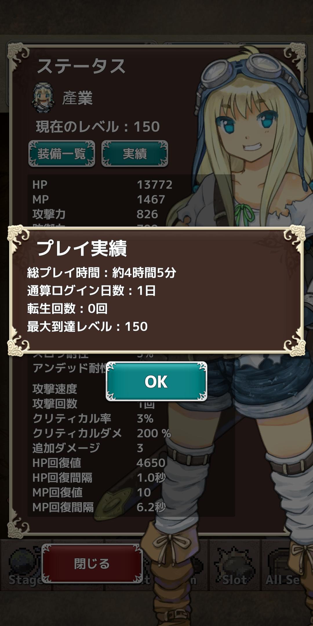The image size is (313, 626).
Task: Tap the 最大到達レベル line
Action: [x=87, y=327]
